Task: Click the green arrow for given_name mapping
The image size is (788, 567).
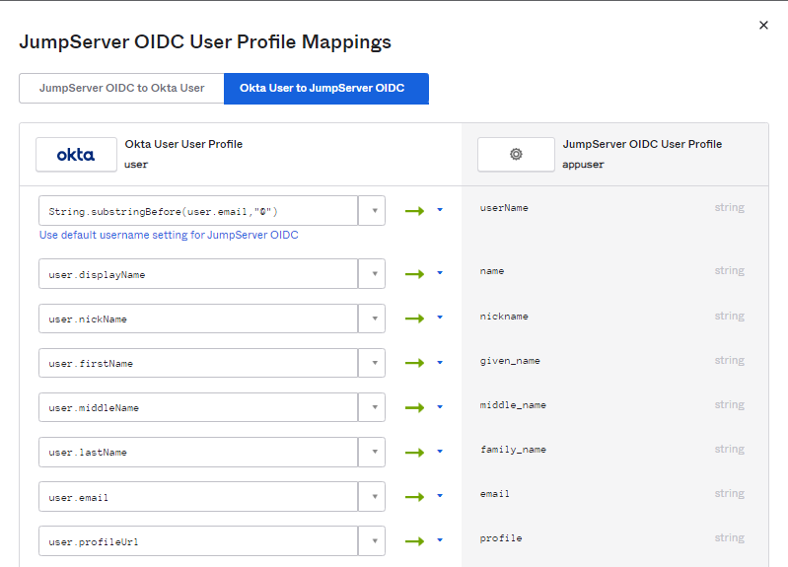Action: click(414, 363)
